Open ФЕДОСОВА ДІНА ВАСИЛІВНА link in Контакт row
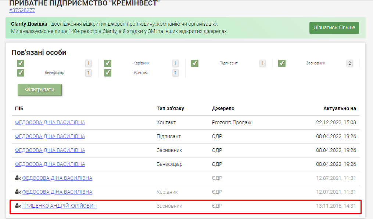 click(50, 122)
